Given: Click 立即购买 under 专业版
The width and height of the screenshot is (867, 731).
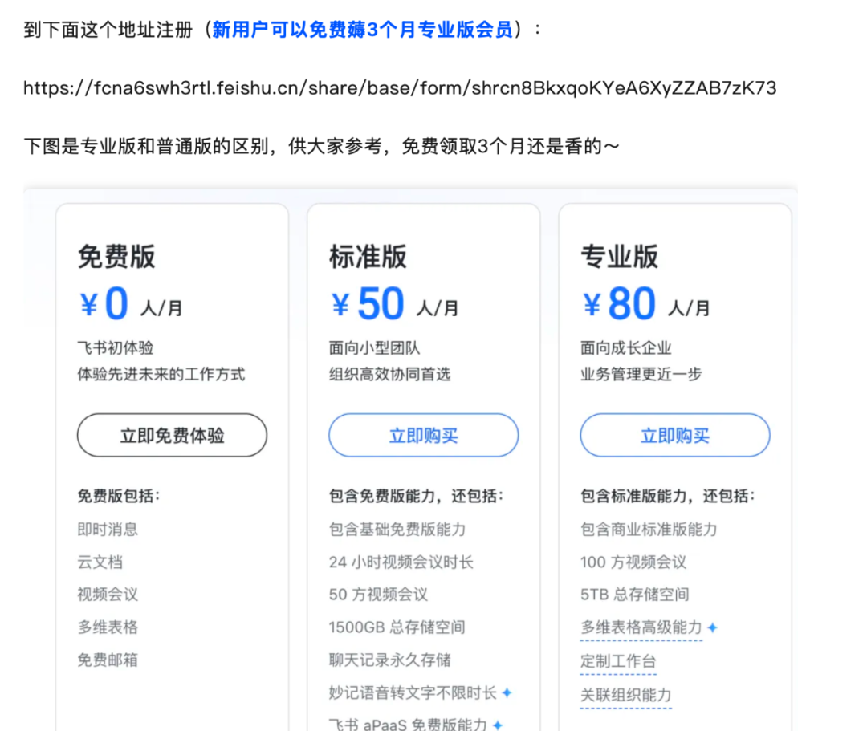Looking at the screenshot, I should [675, 435].
